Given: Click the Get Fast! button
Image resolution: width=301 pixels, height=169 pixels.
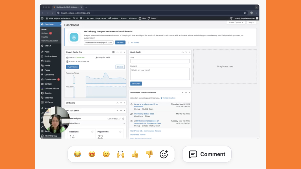Looking at the screenshot, I should coord(120,42).
